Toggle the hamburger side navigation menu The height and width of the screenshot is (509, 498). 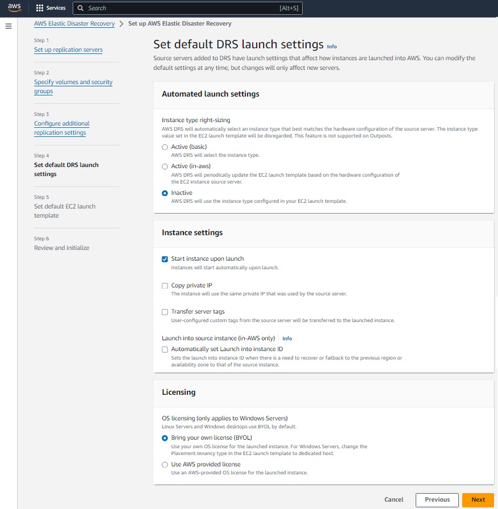tap(9, 26)
